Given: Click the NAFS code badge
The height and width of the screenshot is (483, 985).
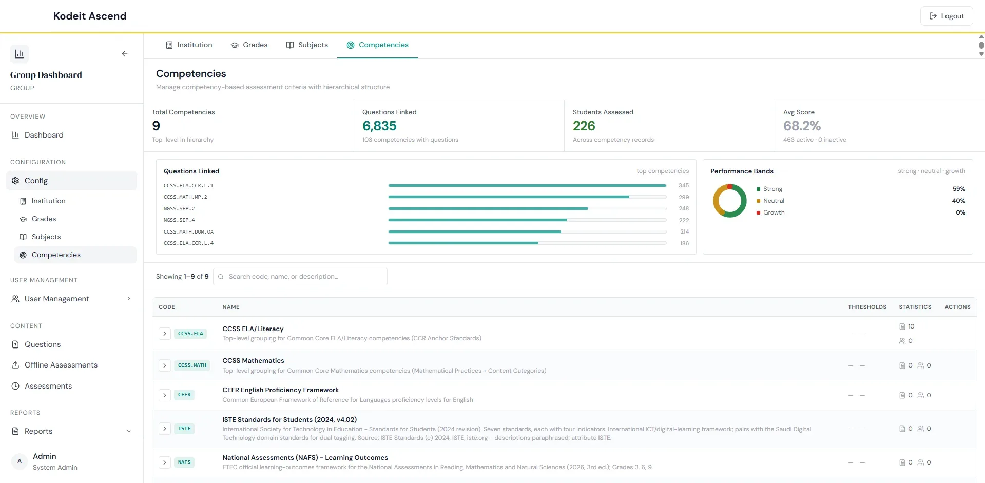Looking at the screenshot, I should (184, 462).
